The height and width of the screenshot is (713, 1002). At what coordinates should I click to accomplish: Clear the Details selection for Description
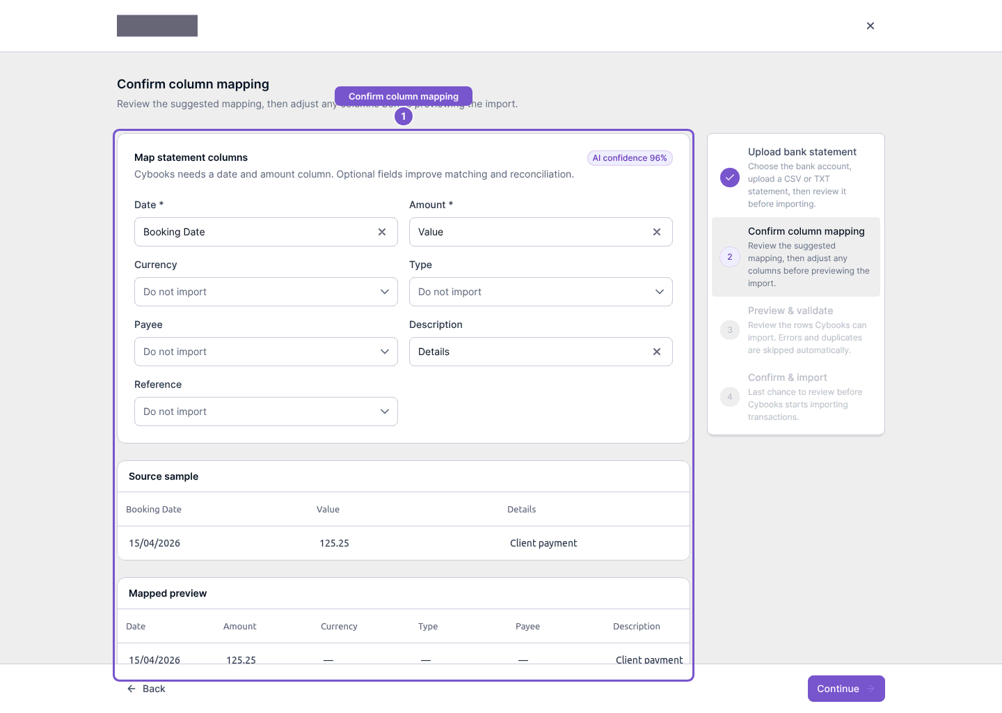click(657, 352)
